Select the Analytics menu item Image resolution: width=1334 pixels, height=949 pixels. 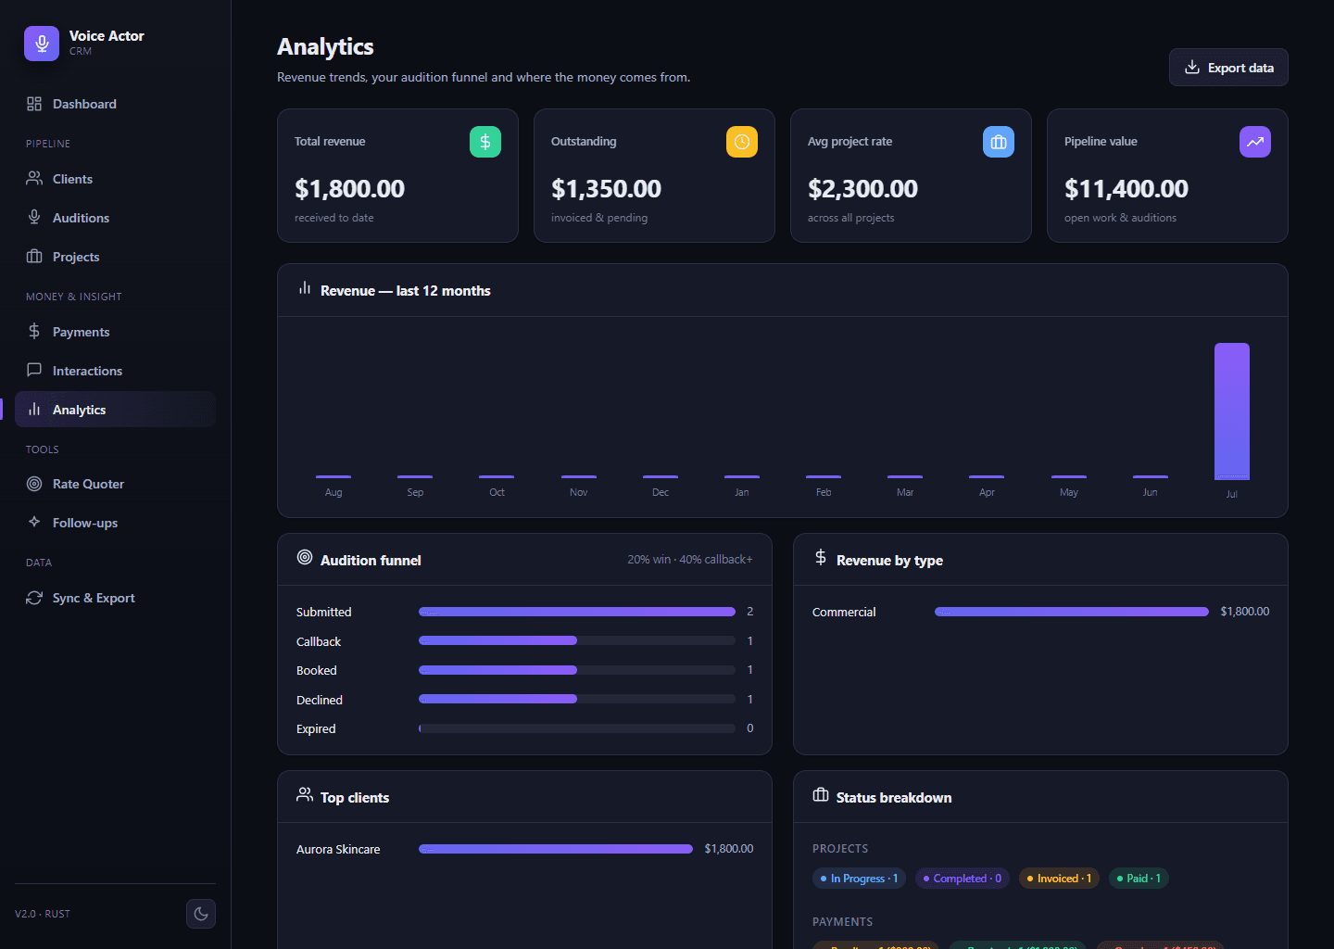point(115,410)
